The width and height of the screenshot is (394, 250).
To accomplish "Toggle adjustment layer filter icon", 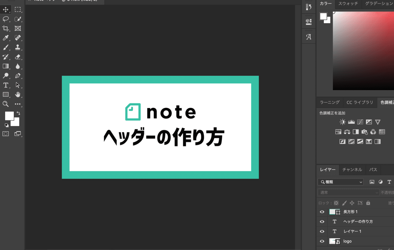I will pos(381,182).
